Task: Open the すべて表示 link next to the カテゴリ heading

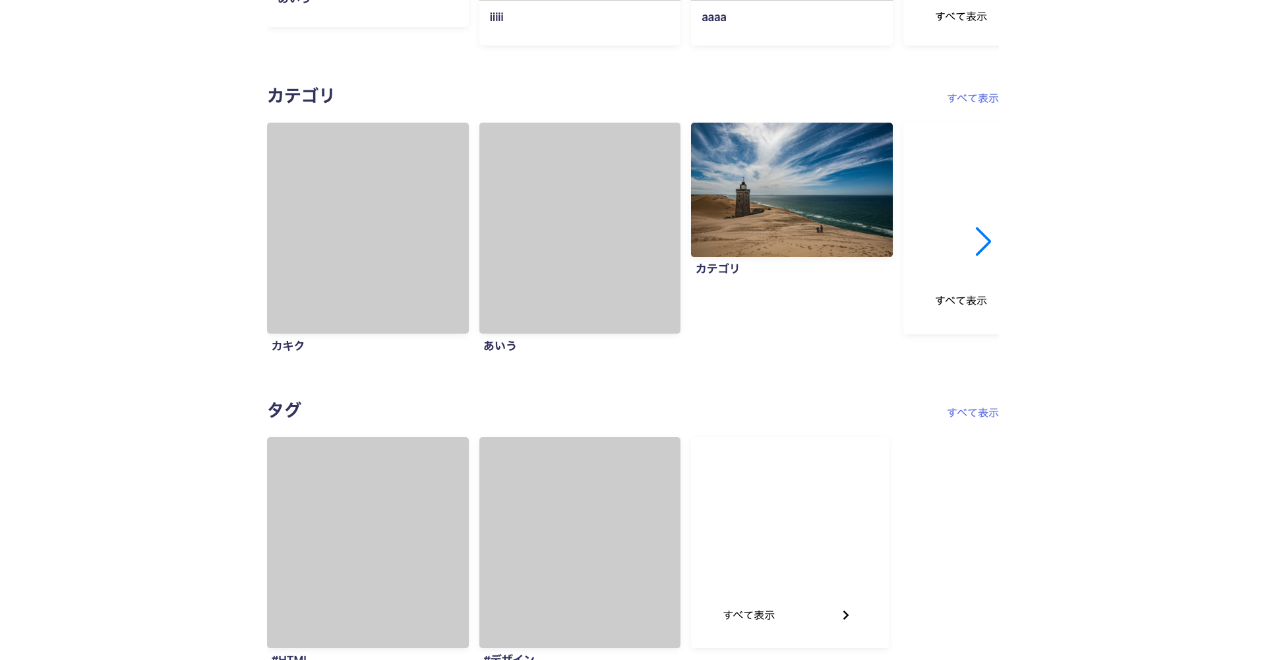Action: point(973,98)
